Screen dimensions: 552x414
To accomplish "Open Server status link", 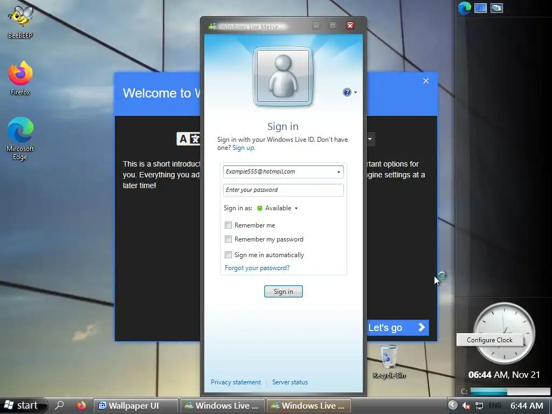I will tap(289, 382).
